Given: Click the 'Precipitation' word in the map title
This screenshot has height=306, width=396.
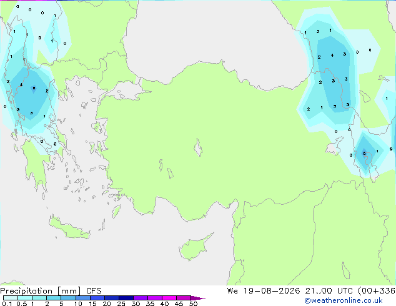Looking at the screenshot, I should [x=26, y=291].
